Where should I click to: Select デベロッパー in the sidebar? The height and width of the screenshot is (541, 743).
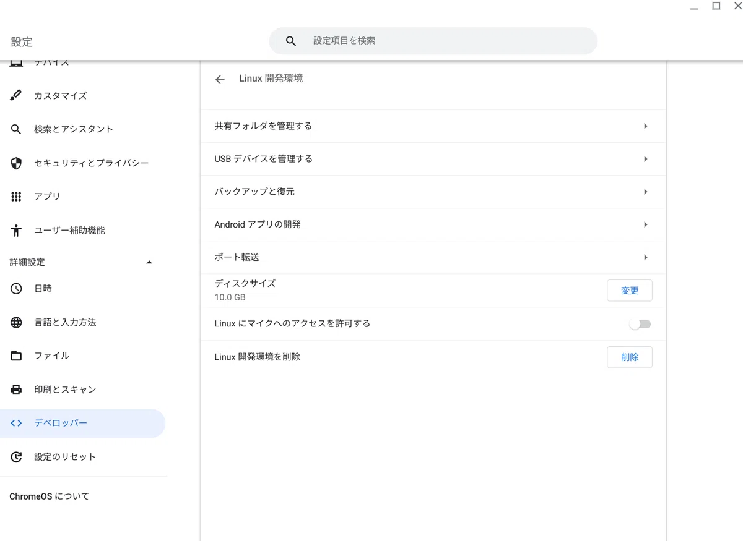tap(83, 424)
